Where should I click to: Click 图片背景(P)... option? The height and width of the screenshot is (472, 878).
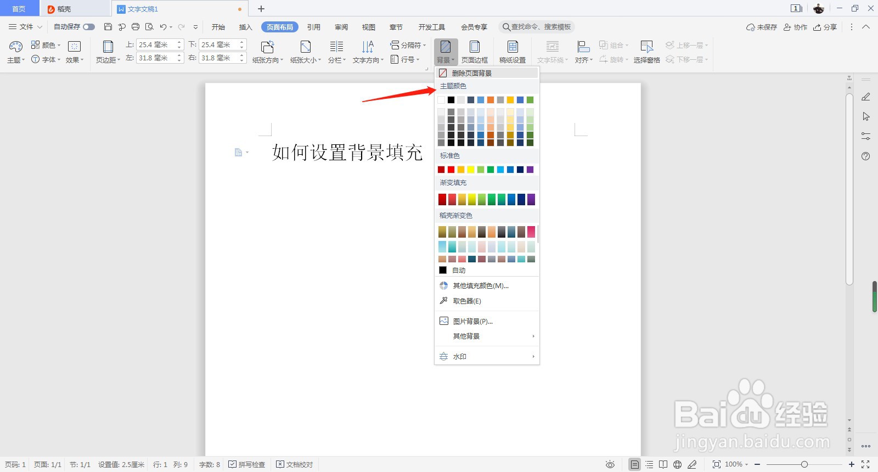point(487,321)
